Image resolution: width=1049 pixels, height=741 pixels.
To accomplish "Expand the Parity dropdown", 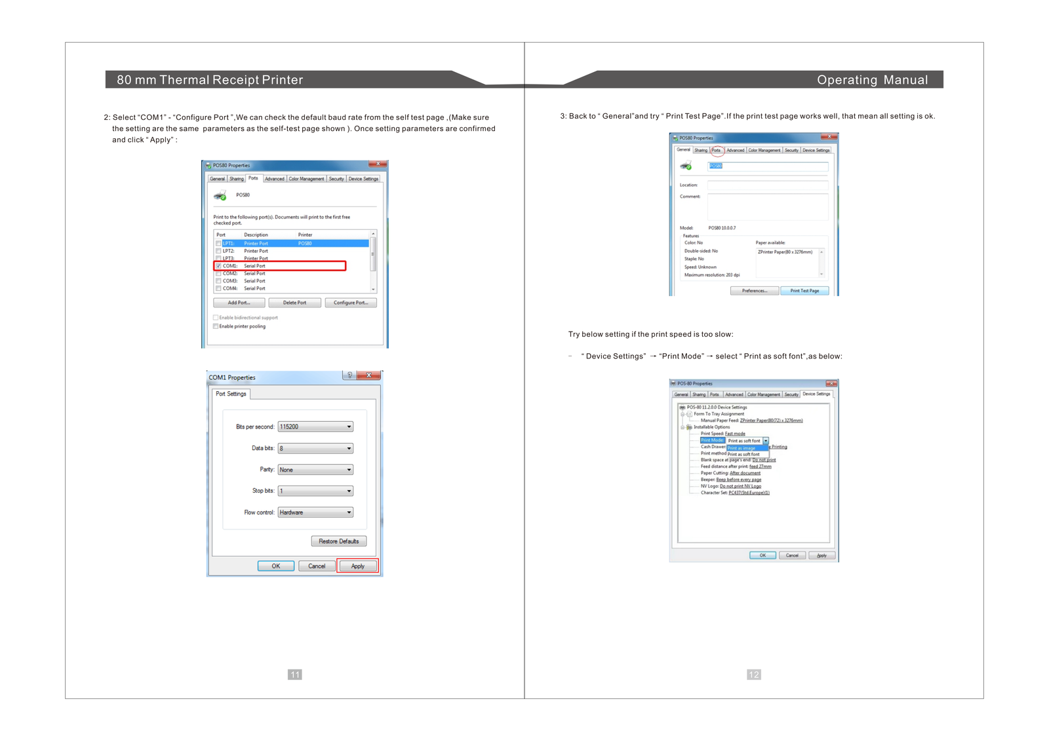I will click(349, 470).
